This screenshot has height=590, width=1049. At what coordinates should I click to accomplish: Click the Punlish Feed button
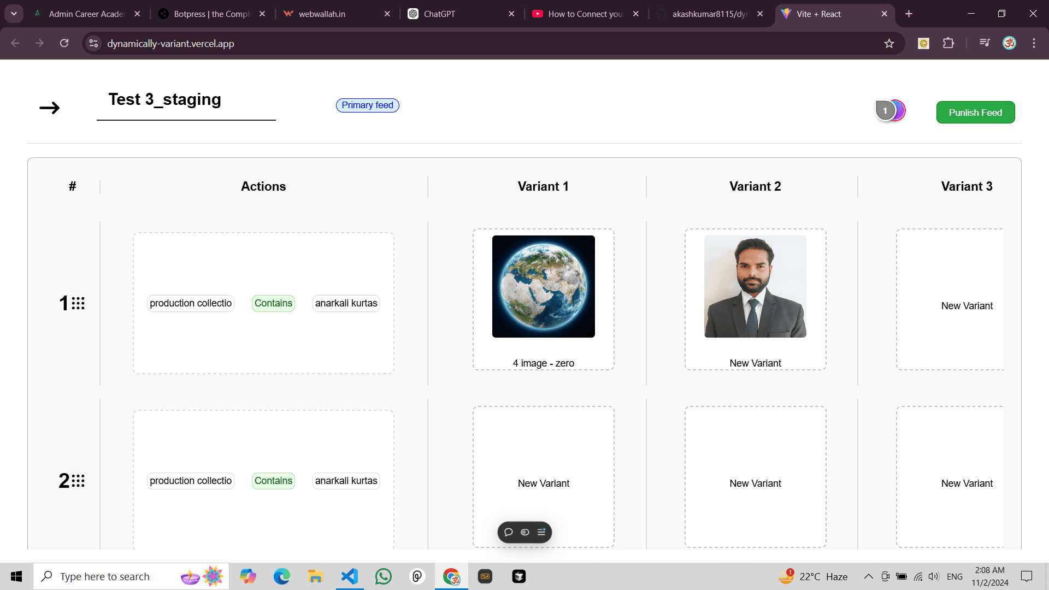pyautogui.click(x=975, y=112)
